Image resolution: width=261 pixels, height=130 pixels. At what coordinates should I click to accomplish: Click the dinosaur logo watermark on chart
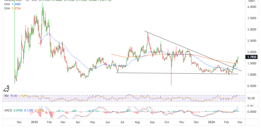pyautogui.click(x=6, y=88)
